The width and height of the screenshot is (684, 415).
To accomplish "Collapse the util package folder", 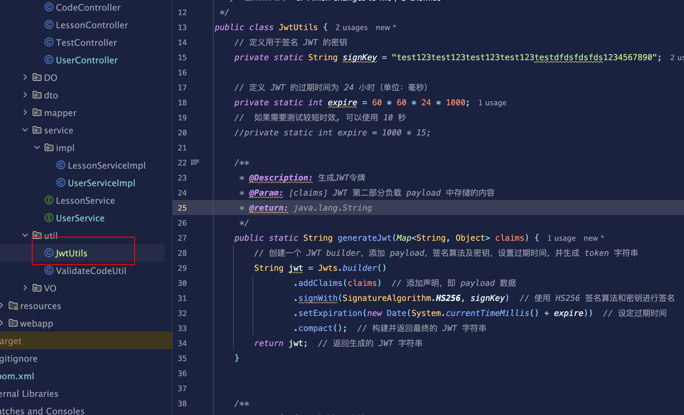I will click(25, 235).
